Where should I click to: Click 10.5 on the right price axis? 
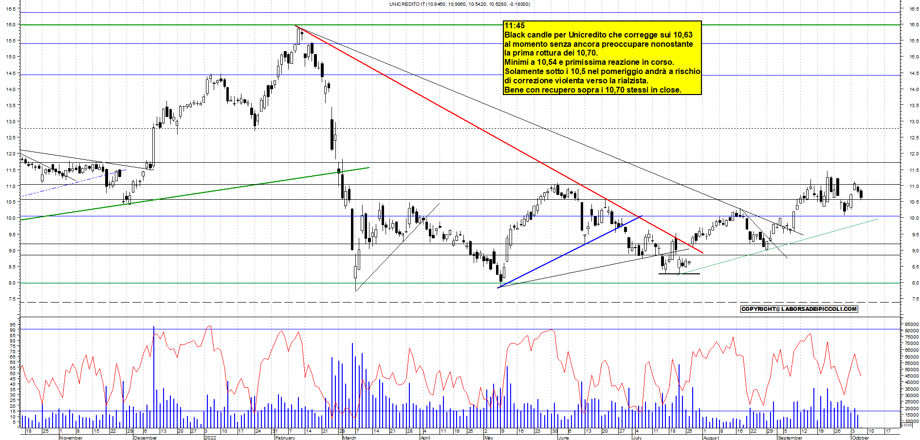point(914,202)
